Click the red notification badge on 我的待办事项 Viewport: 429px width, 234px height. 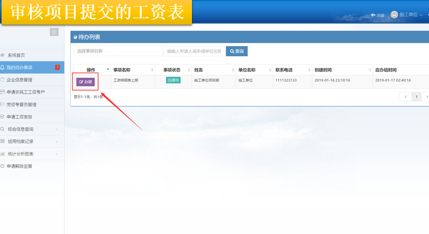click(x=57, y=68)
